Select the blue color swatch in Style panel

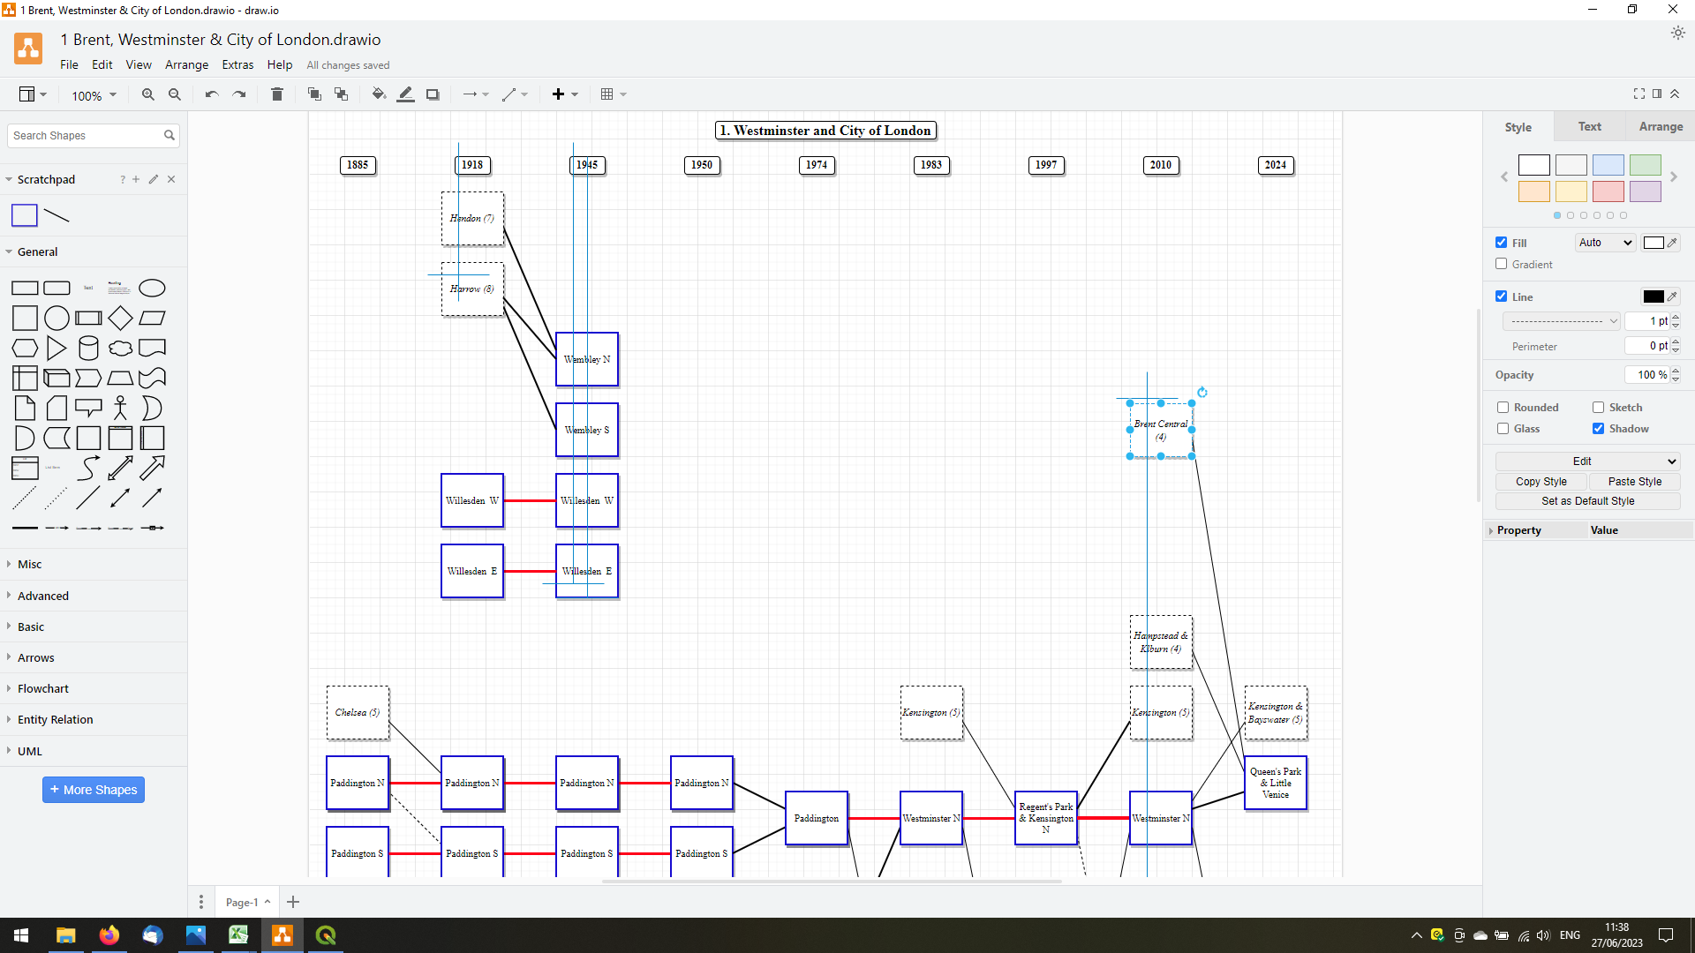click(x=1608, y=165)
